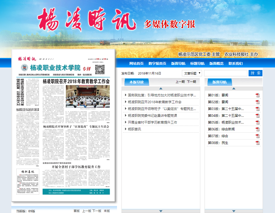Image resolution: width=275 pixels, height=213 pixels.
Task: Open 版面概览 menu item
Action: (216, 63)
